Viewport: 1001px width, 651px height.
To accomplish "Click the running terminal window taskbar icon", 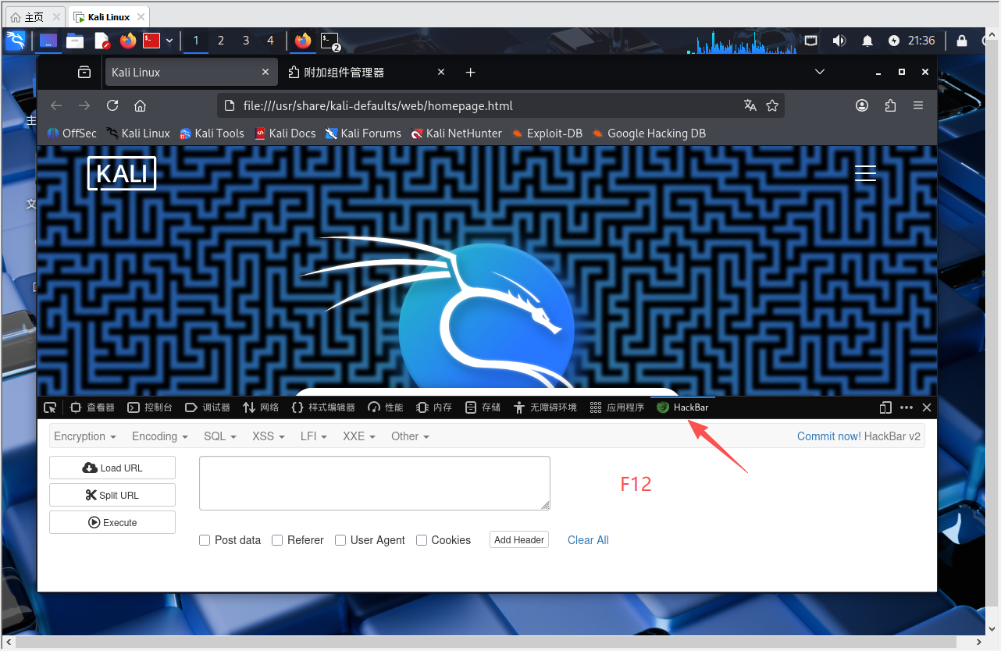I will click(x=330, y=41).
